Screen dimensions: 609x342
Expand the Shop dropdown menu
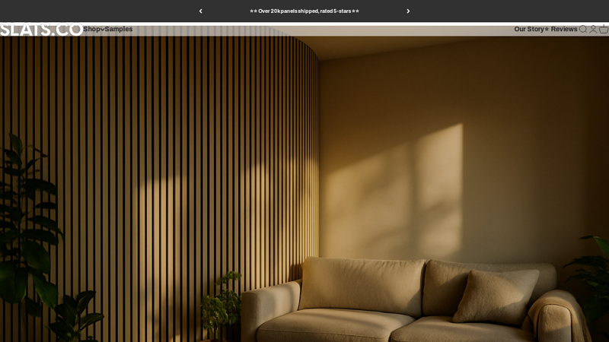94,29
